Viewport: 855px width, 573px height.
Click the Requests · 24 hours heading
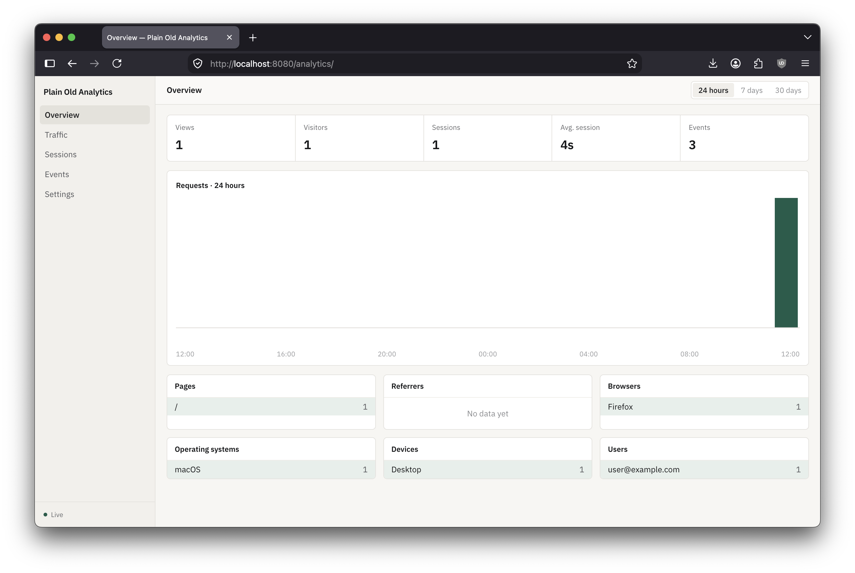(x=210, y=186)
